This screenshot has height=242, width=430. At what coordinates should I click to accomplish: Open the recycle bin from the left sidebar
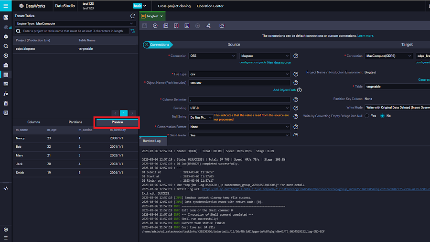coord(6,103)
